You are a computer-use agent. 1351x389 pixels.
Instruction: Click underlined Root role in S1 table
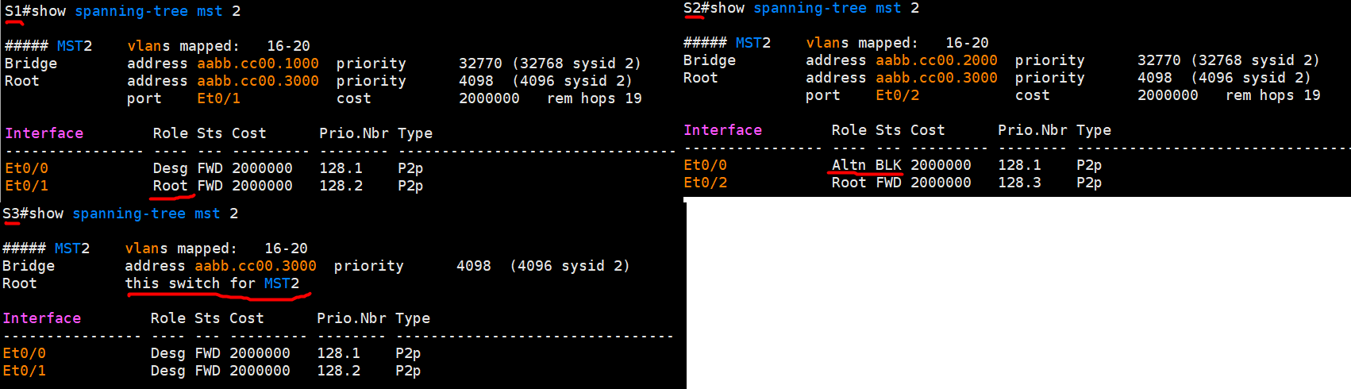(170, 186)
